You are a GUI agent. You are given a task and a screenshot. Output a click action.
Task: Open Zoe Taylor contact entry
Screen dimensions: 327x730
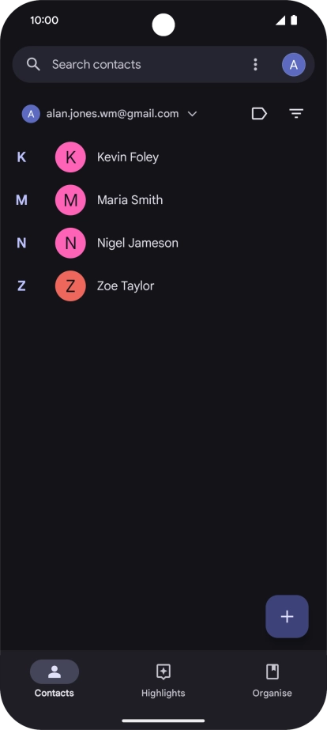tap(163, 286)
